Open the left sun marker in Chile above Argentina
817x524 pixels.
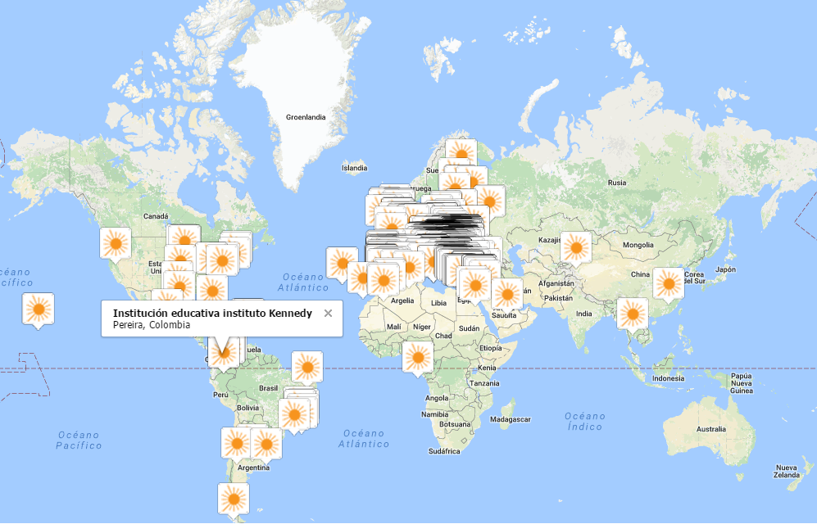click(237, 444)
